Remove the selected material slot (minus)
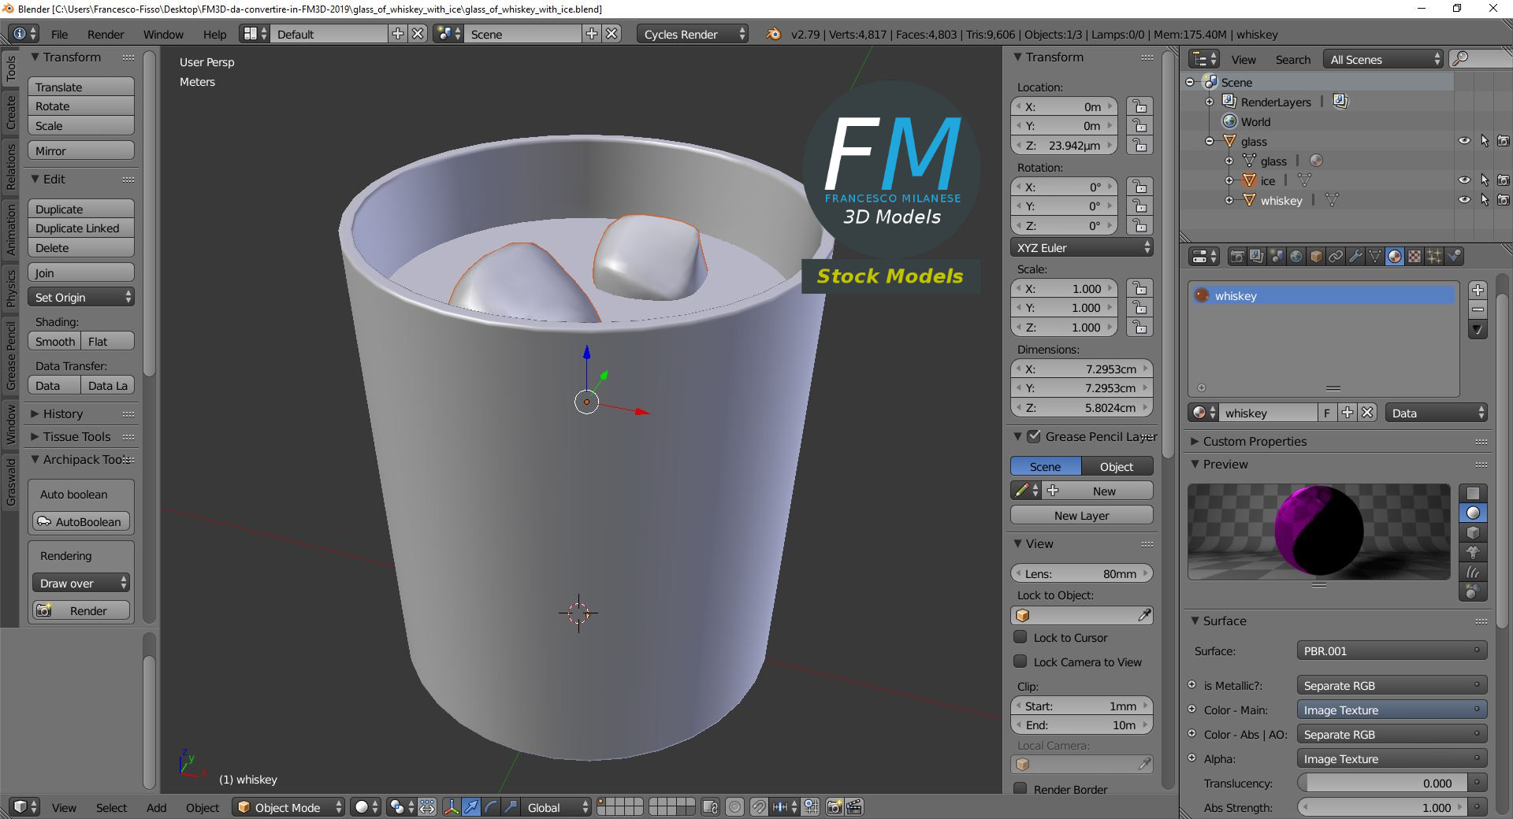The height and width of the screenshot is (819, 1513). click(1478, 309)
